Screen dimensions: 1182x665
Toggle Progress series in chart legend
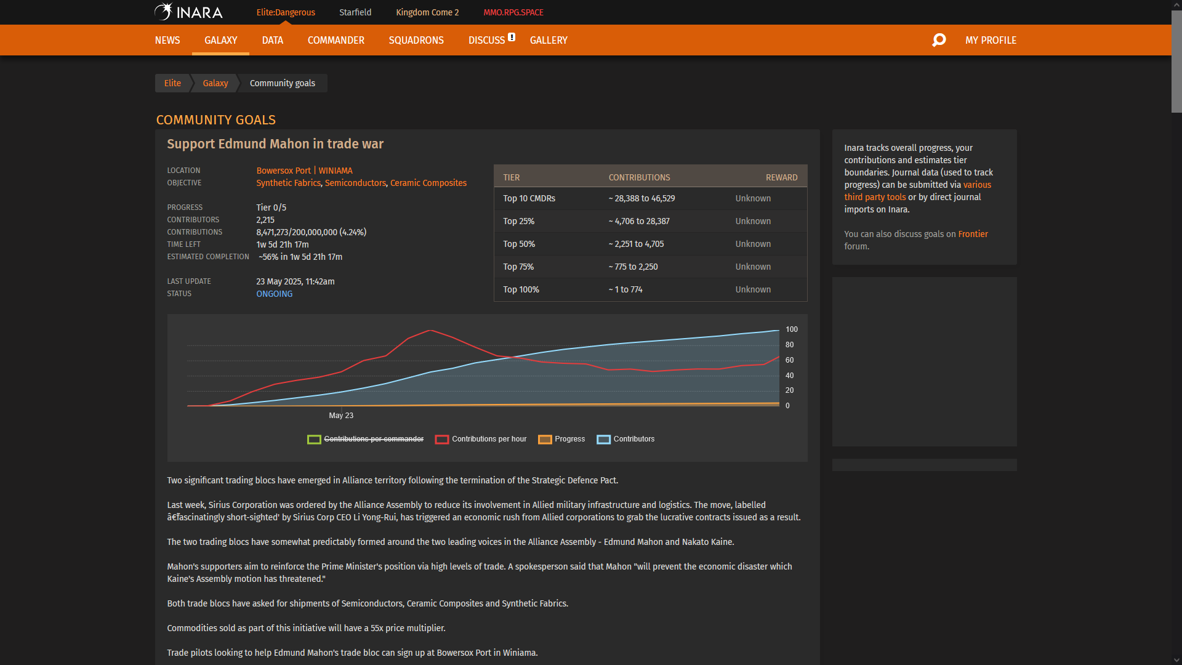point(569,439)
